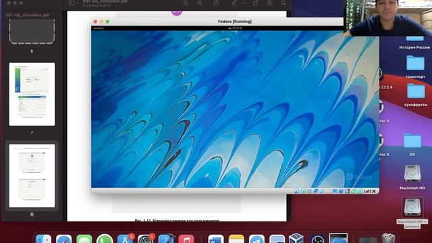Open the markup dropdown arrow beside the pen
The height and width of the screenshot is (243, 432).
[x=245, y=3]
